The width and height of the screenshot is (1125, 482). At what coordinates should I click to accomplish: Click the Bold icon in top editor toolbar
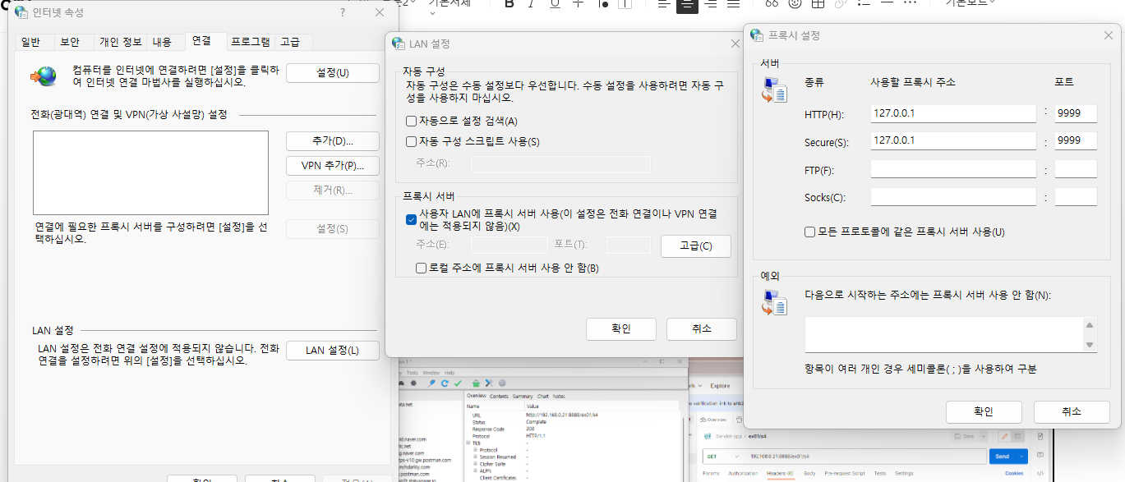[x=509, y=3]
